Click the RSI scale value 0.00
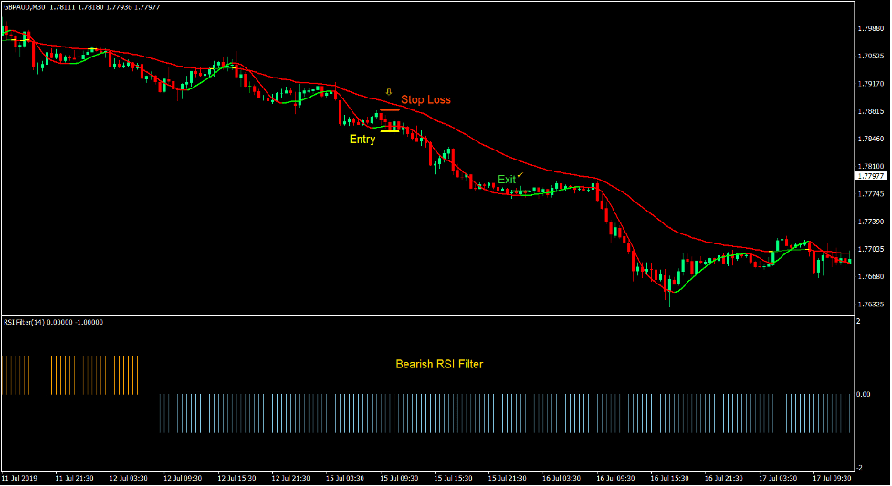892x486 pixels. point(864,394)
